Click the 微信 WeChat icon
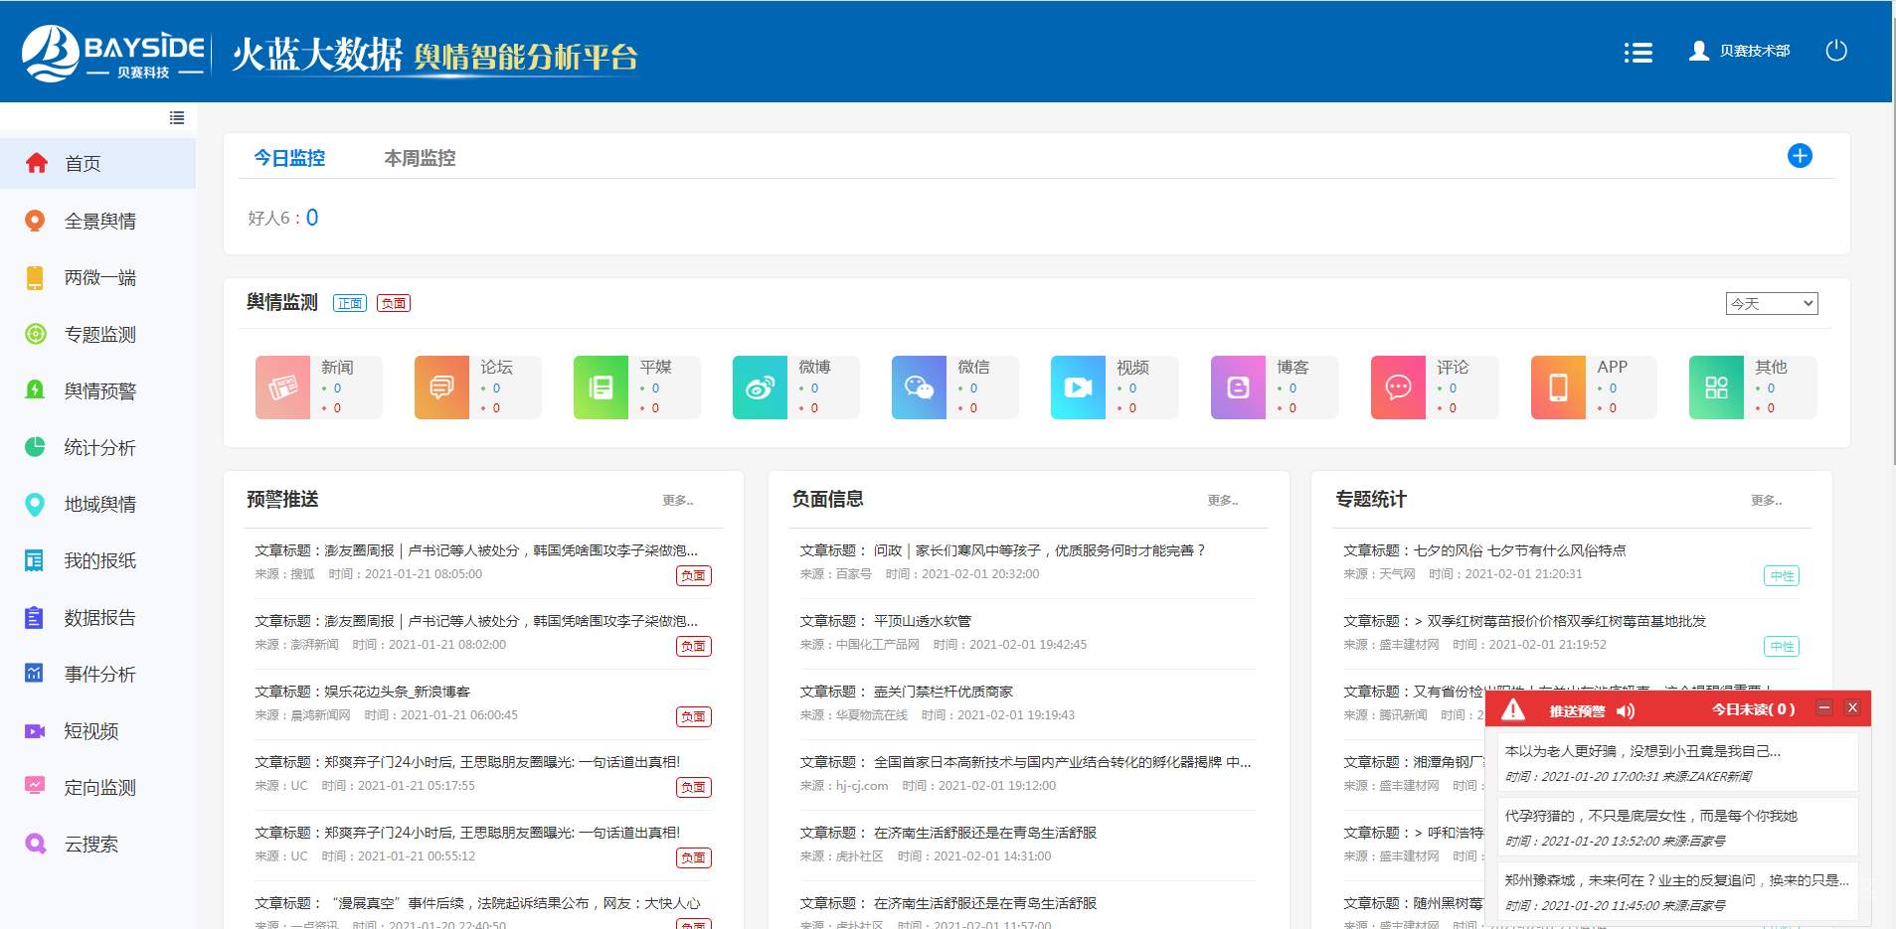 coord(919,387)
